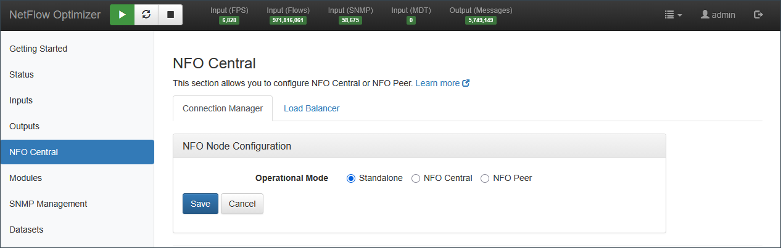This screenshot has height=248, width=781.
Task: Go to Getting Started in sidebar
Action: (38, 49)
